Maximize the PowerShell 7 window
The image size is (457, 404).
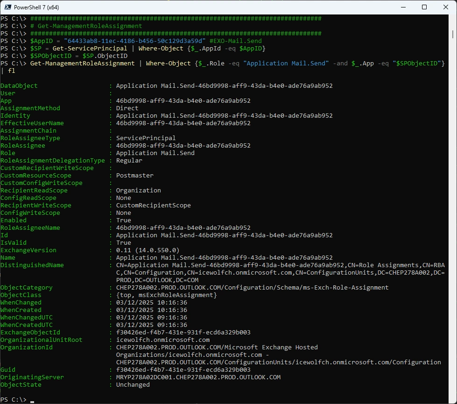[424, 7]
